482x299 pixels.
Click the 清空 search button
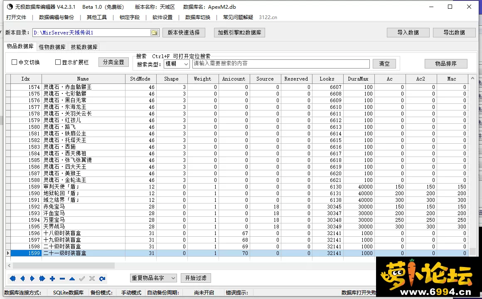(x=384, y=64)
